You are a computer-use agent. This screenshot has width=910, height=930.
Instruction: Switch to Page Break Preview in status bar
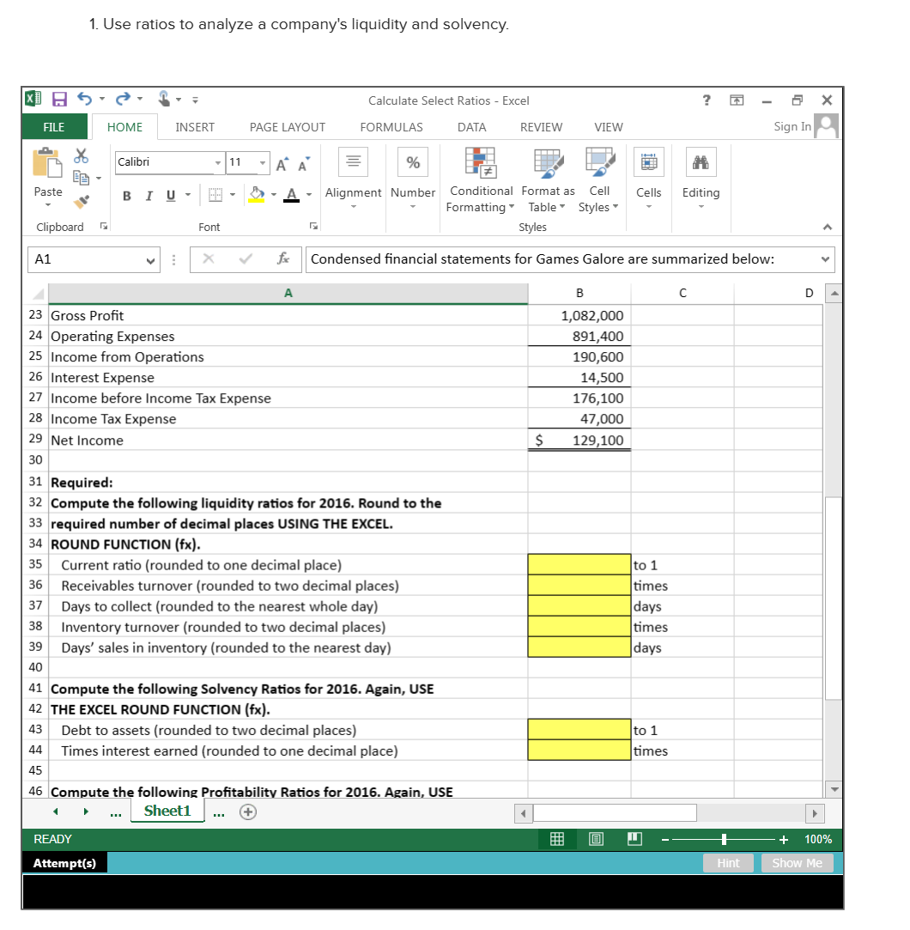(635, 839)
